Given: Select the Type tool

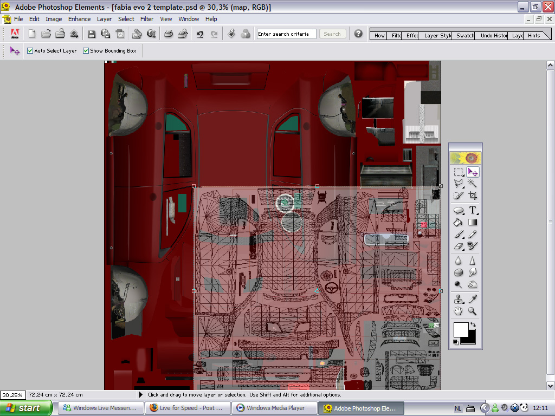Looking at the screenshot, I should [473, 211].
